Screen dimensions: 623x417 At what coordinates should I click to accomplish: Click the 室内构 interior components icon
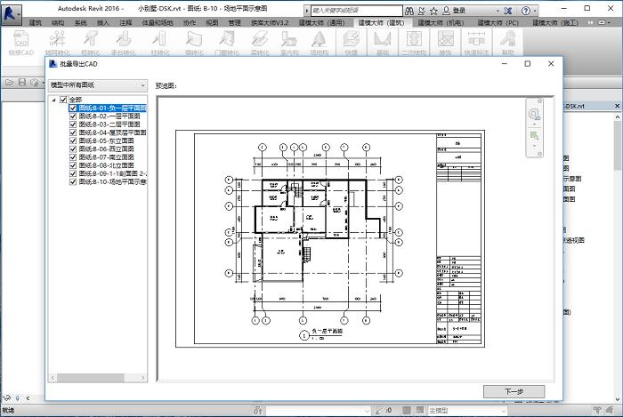289,43
